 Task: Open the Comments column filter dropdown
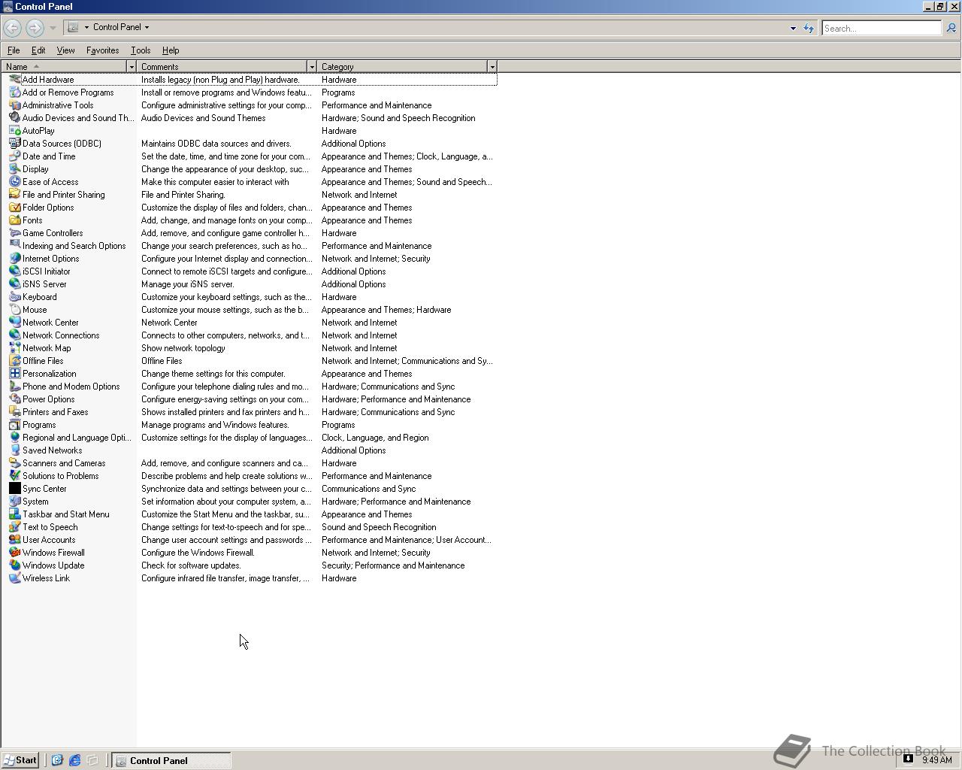[x=312, y=67]
